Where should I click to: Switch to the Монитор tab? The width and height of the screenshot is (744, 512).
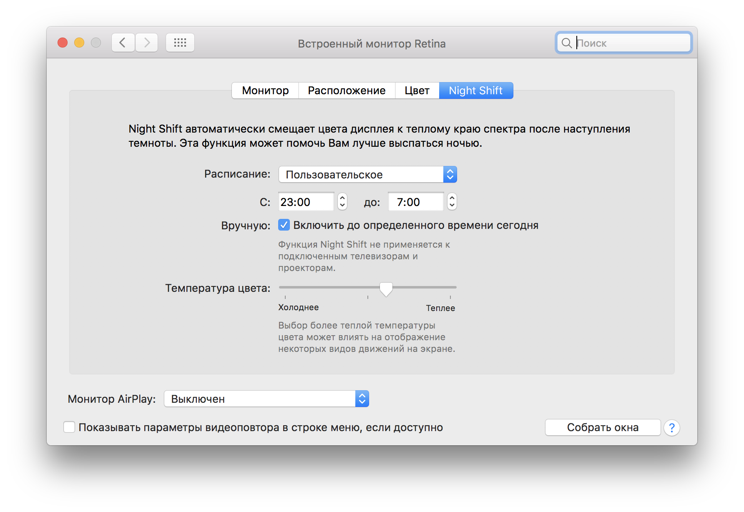pyautogui.click(x=265, y=90)
